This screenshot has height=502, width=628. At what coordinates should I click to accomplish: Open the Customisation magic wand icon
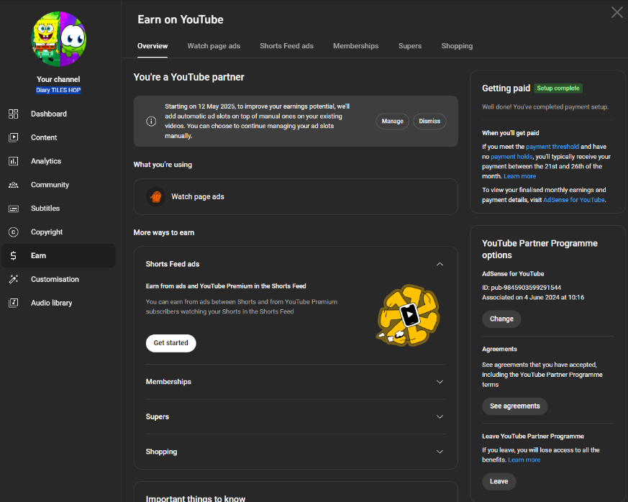[x=13, y=280]
